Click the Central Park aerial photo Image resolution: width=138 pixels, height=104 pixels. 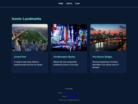click(x=30, y=37)
